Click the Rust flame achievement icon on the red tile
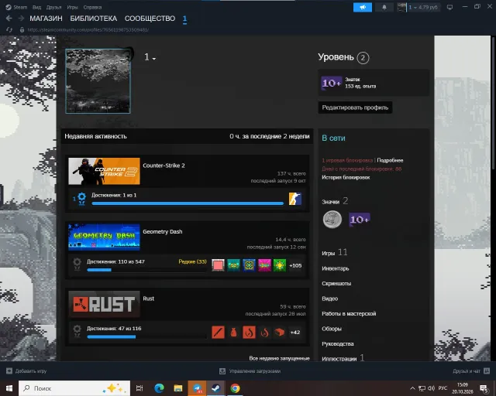This screenshot has width=496, height=396. pyautogui.click(x=249, y=333)
